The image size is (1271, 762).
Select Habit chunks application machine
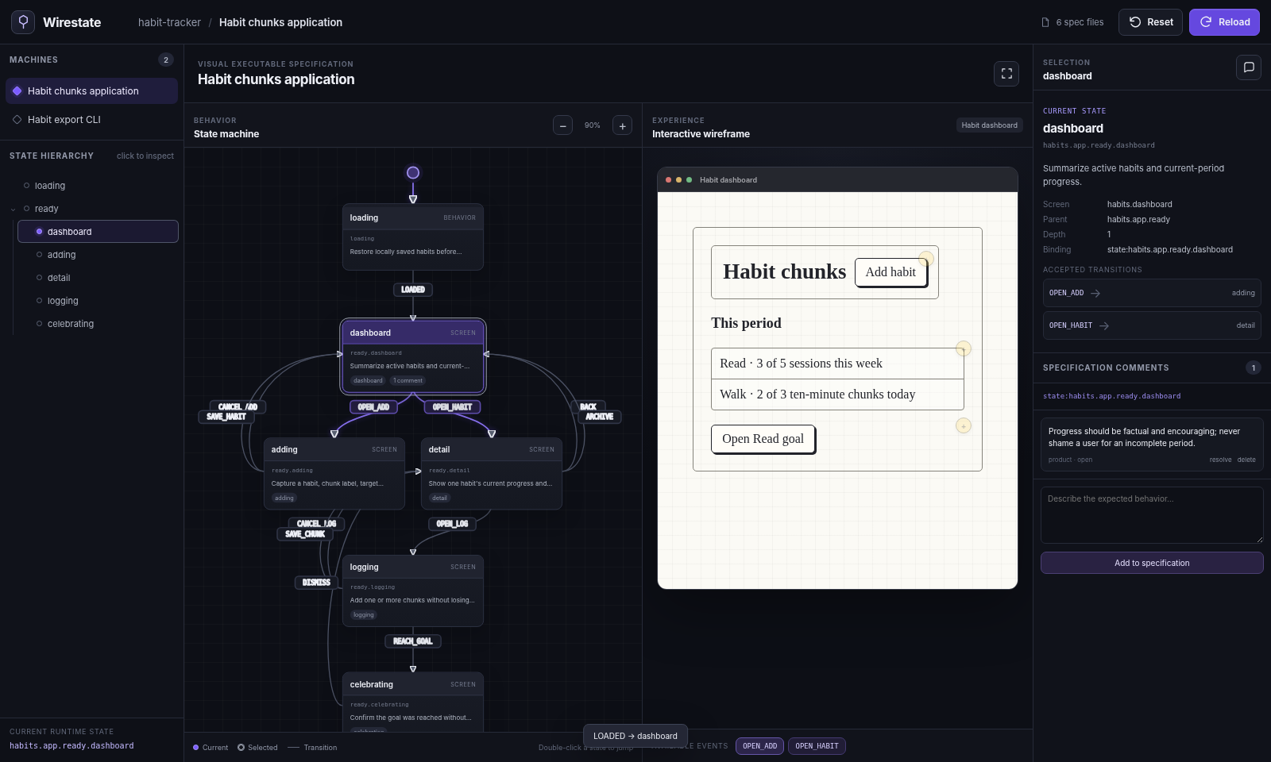pyautogui.click(x=91, y=91)
